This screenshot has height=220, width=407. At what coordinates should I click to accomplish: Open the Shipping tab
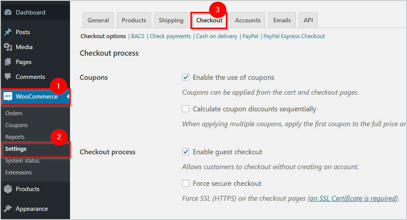[171, 20]
